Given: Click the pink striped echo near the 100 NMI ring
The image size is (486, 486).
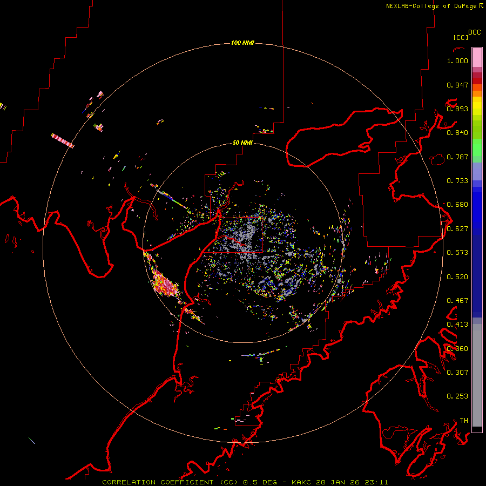Looking at the screenshot, I should click(63, 140).
